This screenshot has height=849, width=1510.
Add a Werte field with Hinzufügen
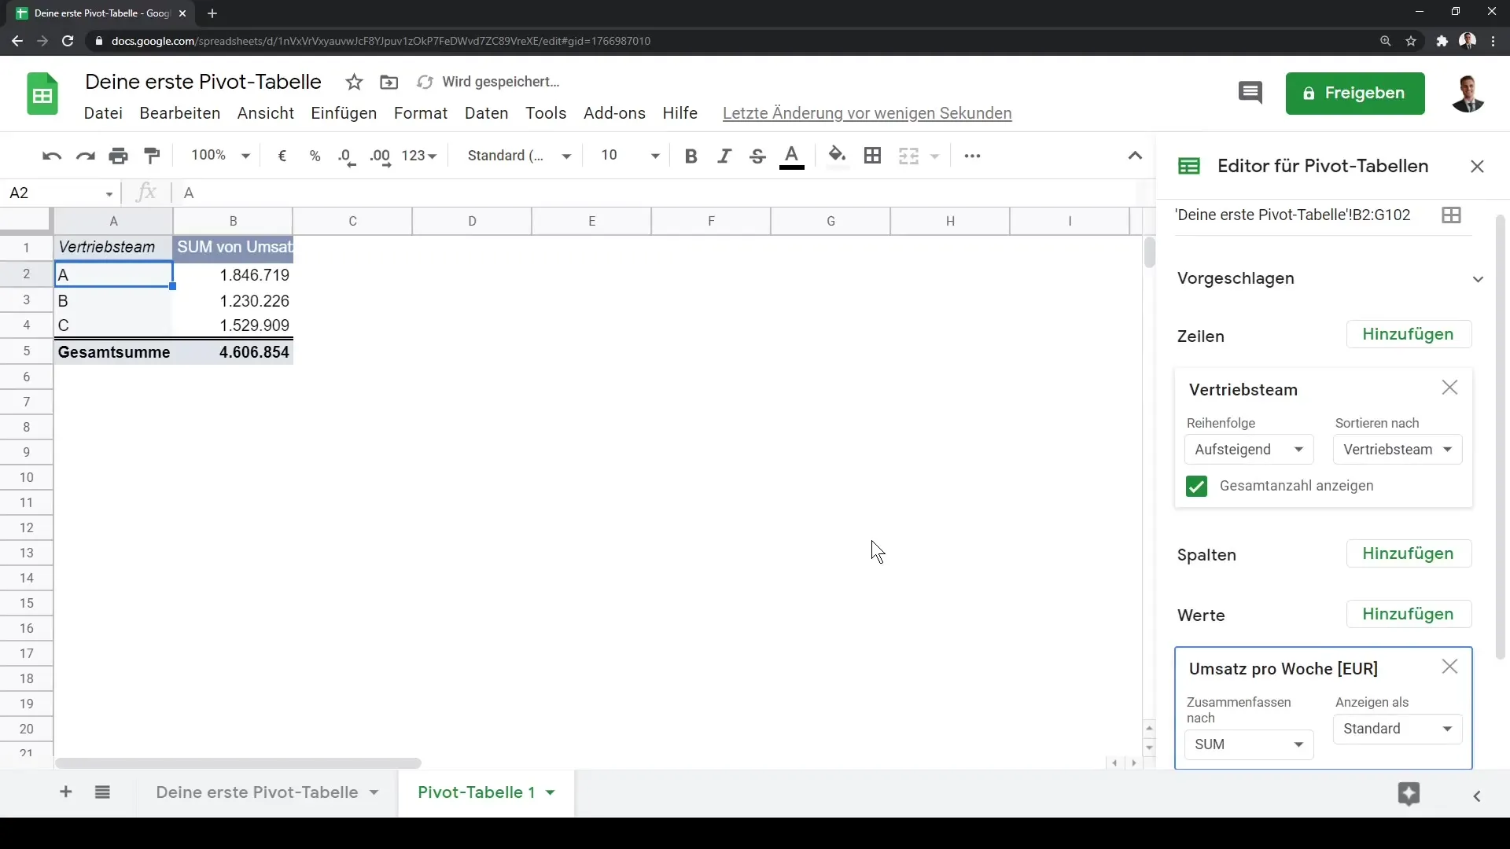1408,615
